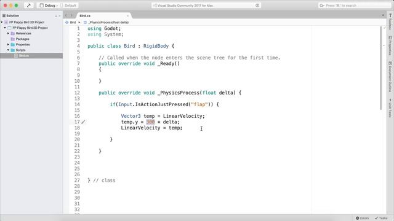Click RigidBody on line 4
The height and width of the screenshot is (221, 394).
point(156,46)
